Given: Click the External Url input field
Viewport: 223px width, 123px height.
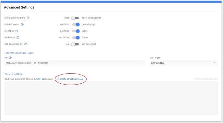Looking at the screenshot, I should pyautogui.click(x=75, y=63).
